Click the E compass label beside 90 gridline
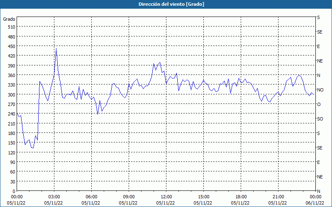Viewport: 332px width, 207px height. click(x=318, y=162)
